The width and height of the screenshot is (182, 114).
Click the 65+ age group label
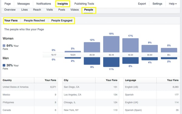pos(169,55)
